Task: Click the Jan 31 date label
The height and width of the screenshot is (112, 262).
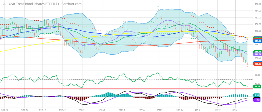Action: point(235,110)
